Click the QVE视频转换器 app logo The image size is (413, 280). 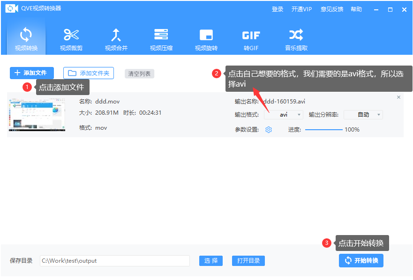12,8
